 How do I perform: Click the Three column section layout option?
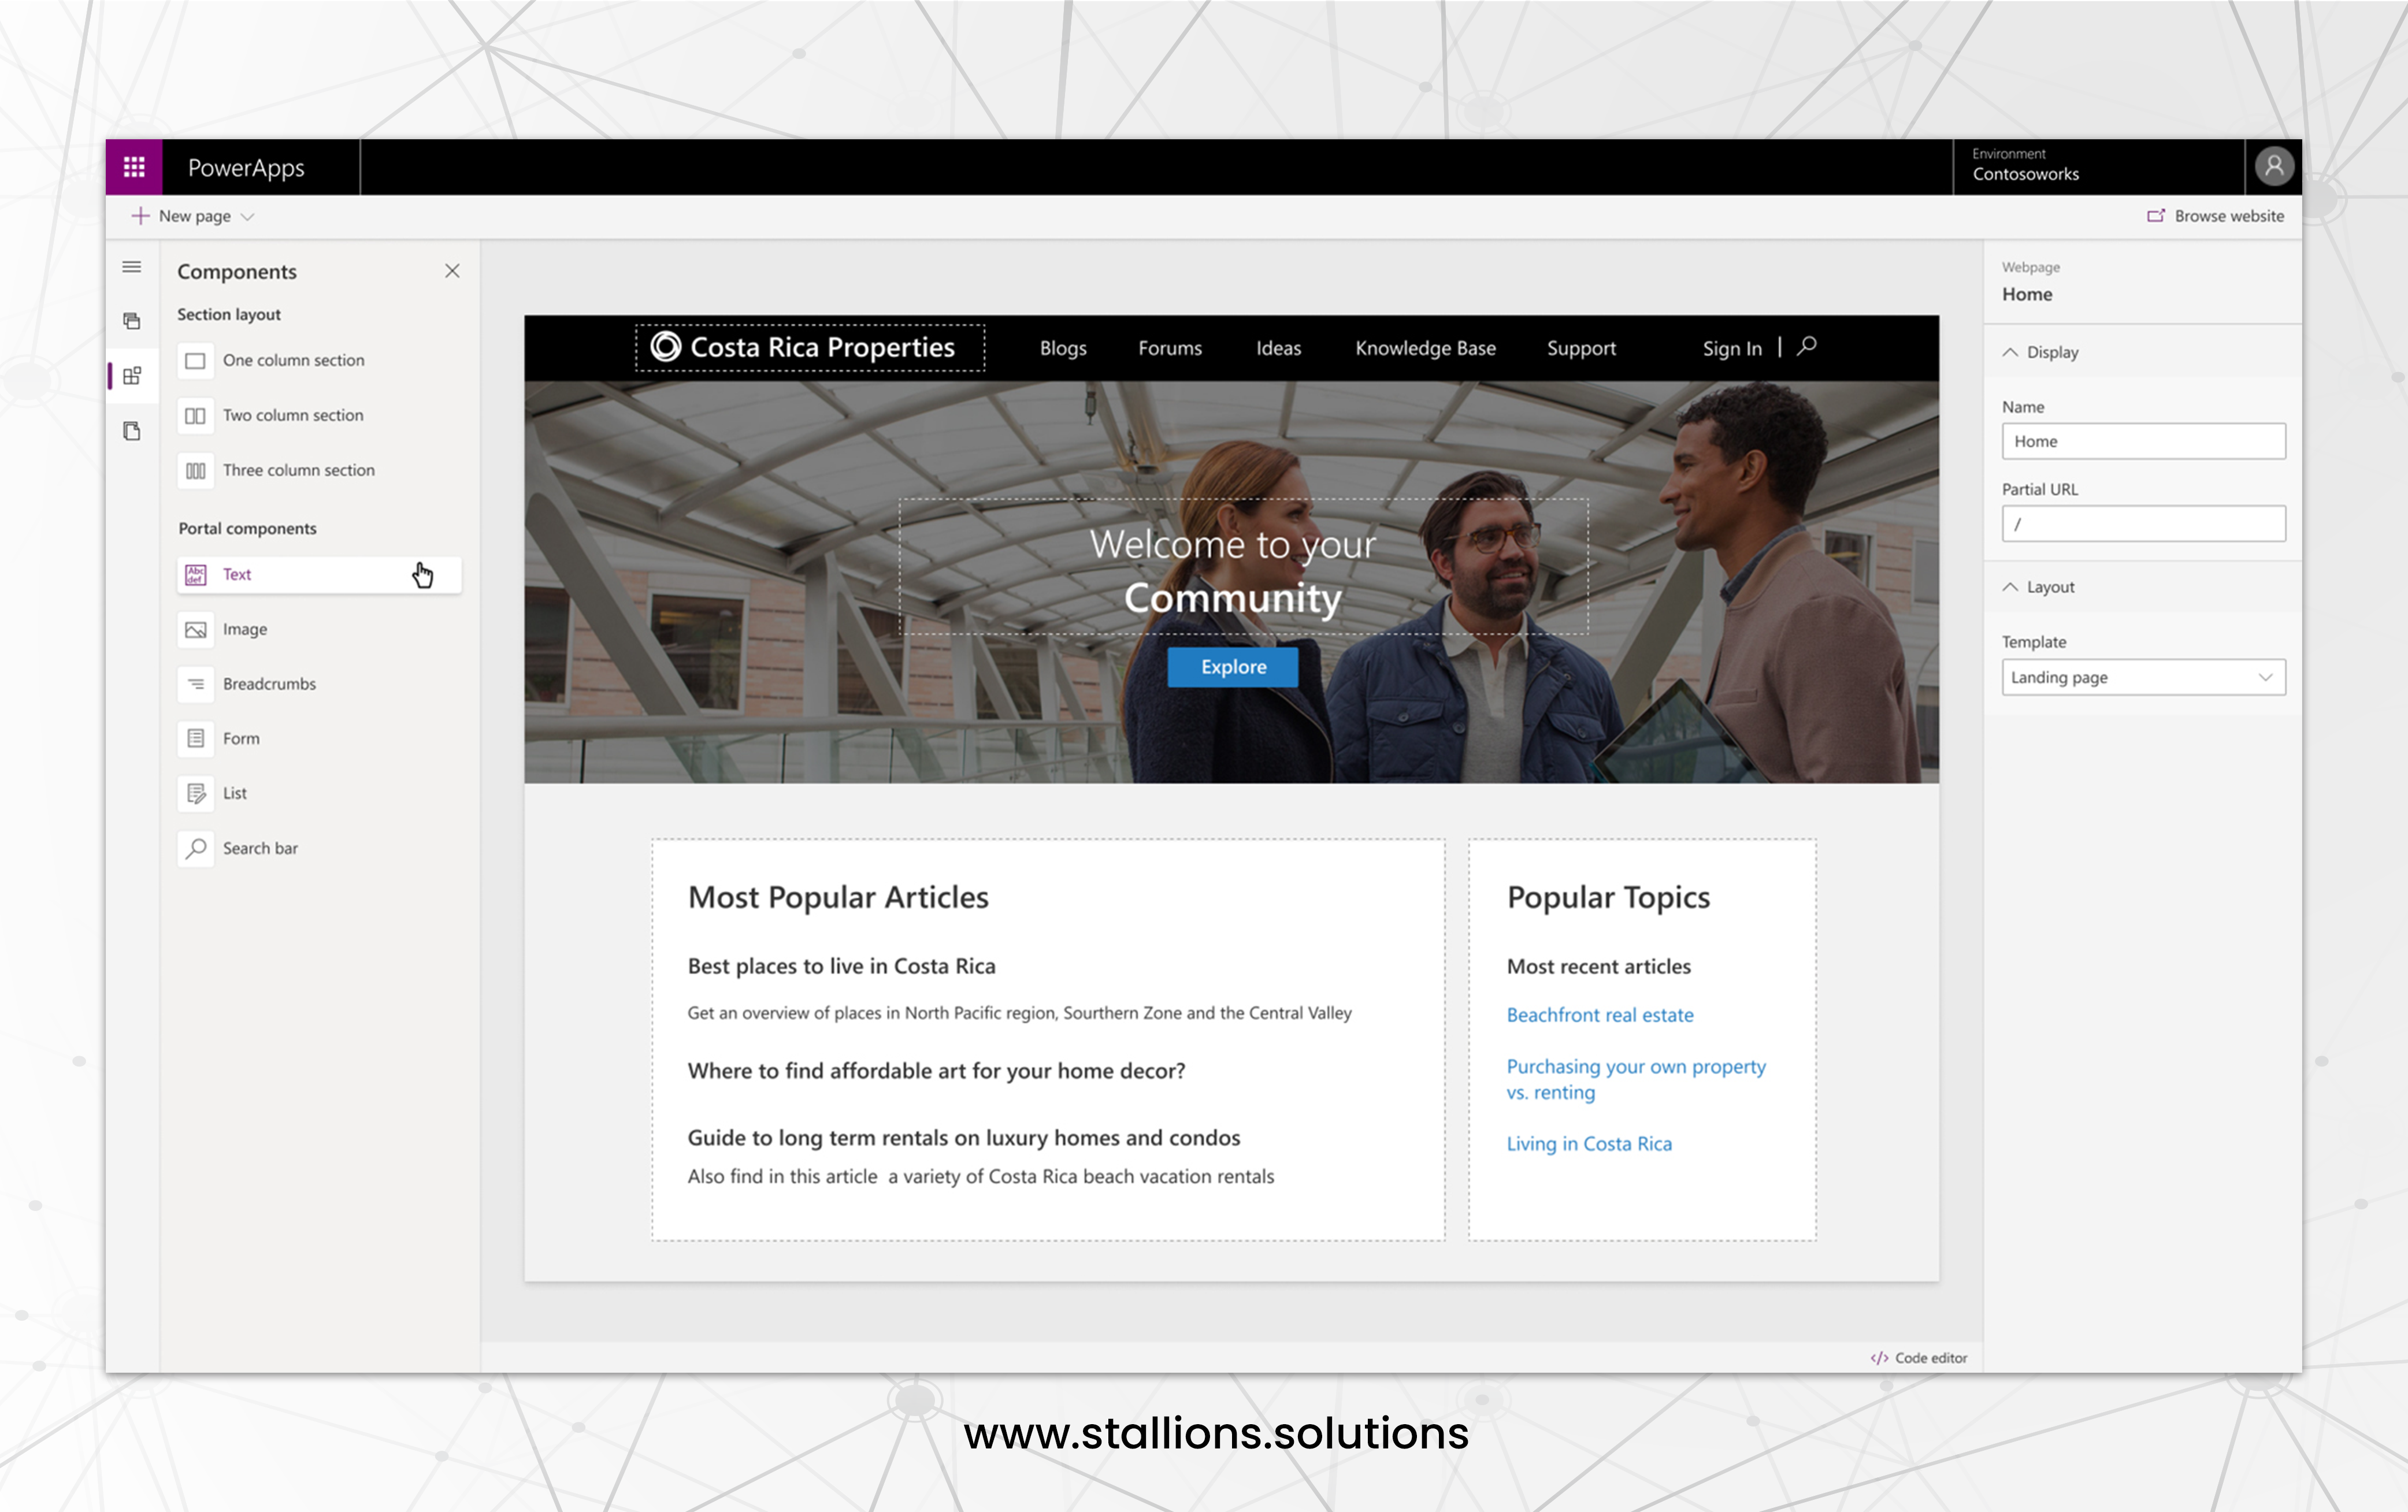click(298, 469)
